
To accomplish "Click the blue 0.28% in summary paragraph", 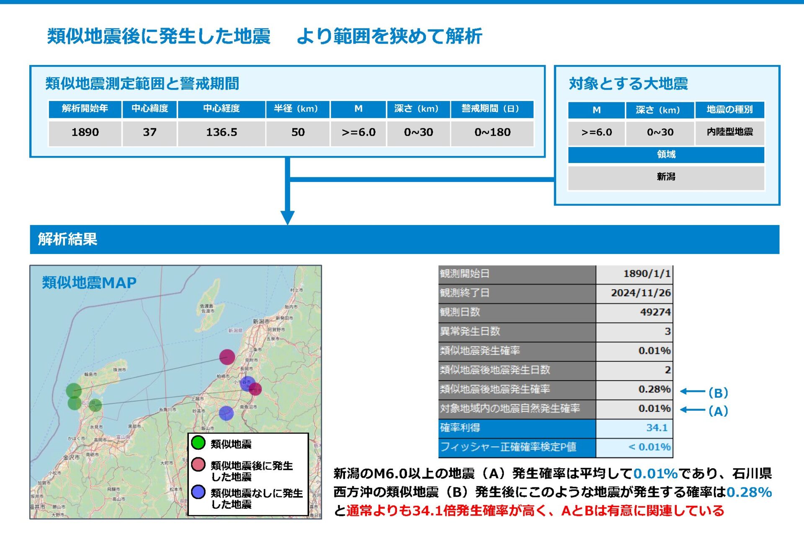I will coord(749,492).
